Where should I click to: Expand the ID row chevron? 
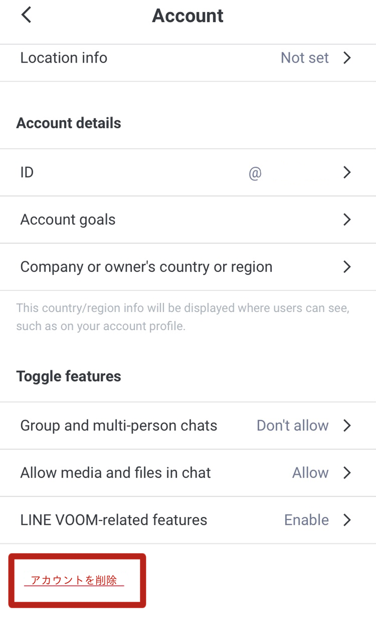tap(347, 172)
